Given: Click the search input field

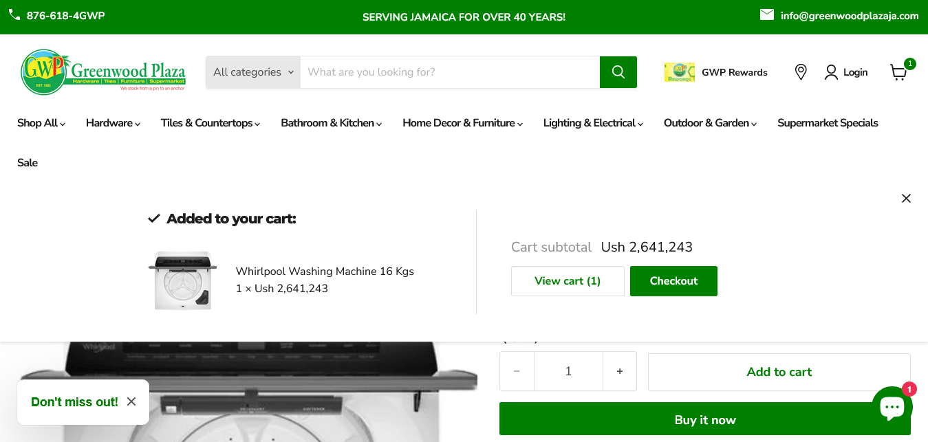Looking at the screenshot, I should tap(450, 72).
